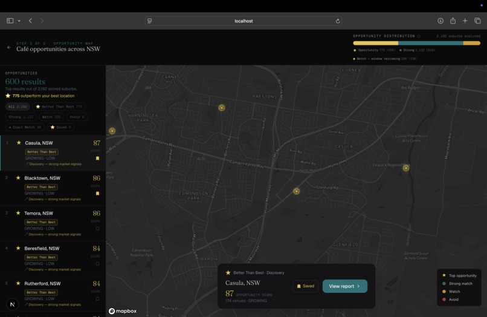Click the star icon beside Rutherford, NSW

(18, 283)
